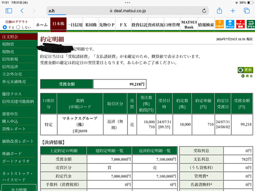Show the tab overview icon
The width and height of the screenshot is (255, 191).
click(x=247, y=11)
